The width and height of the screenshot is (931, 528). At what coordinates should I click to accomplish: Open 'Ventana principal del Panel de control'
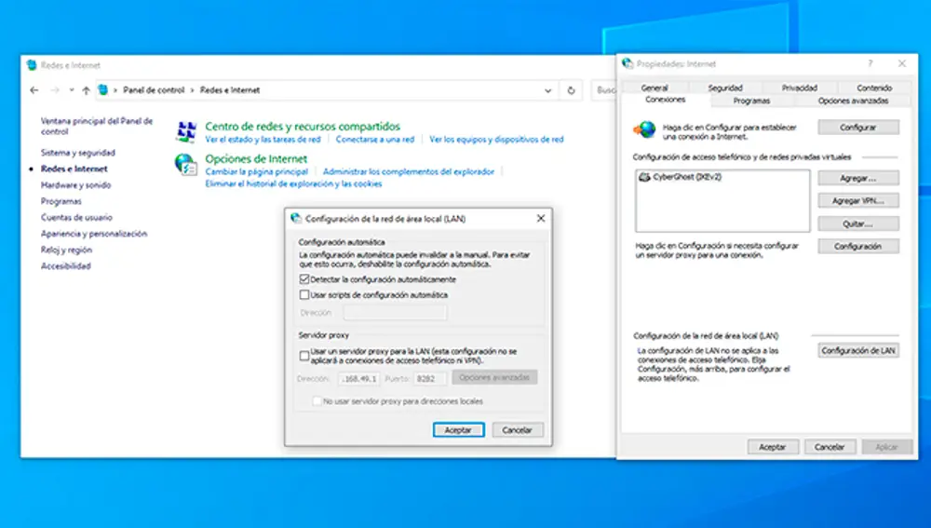coord(97,126)
